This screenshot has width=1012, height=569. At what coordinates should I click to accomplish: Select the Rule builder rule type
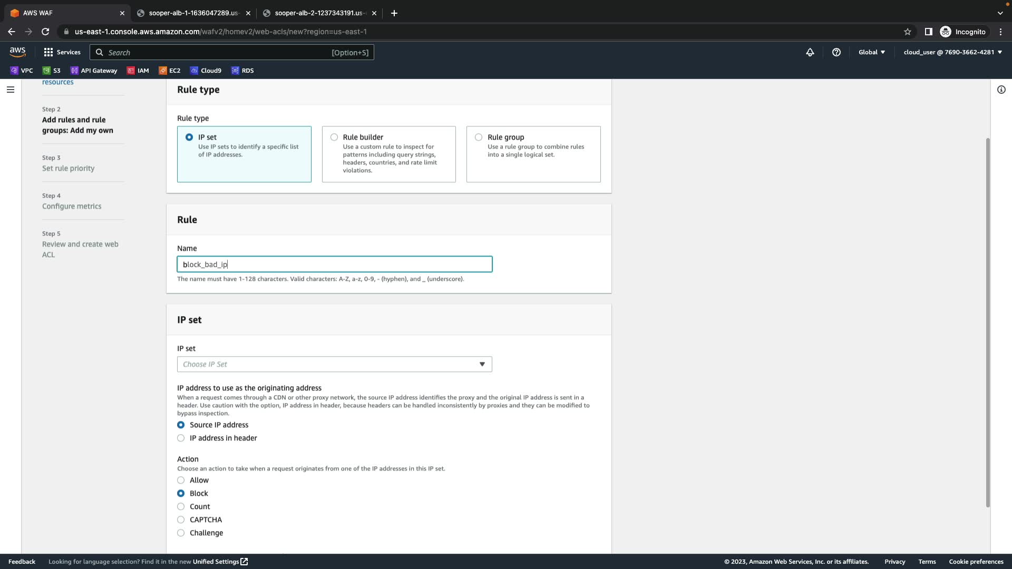[334, 137]
